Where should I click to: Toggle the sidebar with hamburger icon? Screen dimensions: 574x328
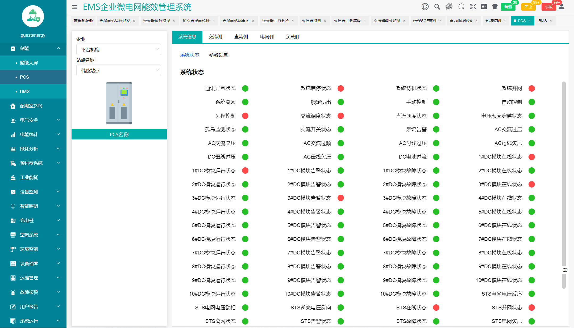(74, 7)
